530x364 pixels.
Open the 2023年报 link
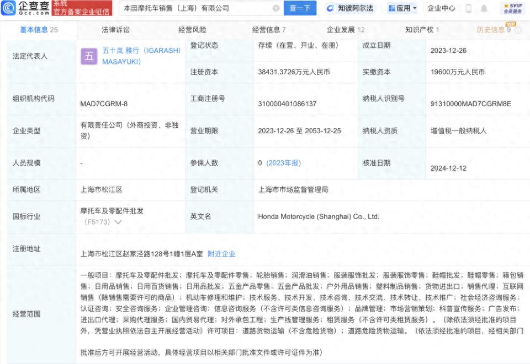point(283,163)
